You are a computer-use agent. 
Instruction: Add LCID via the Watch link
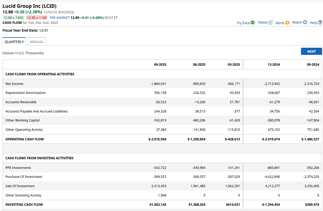[297, 23]
